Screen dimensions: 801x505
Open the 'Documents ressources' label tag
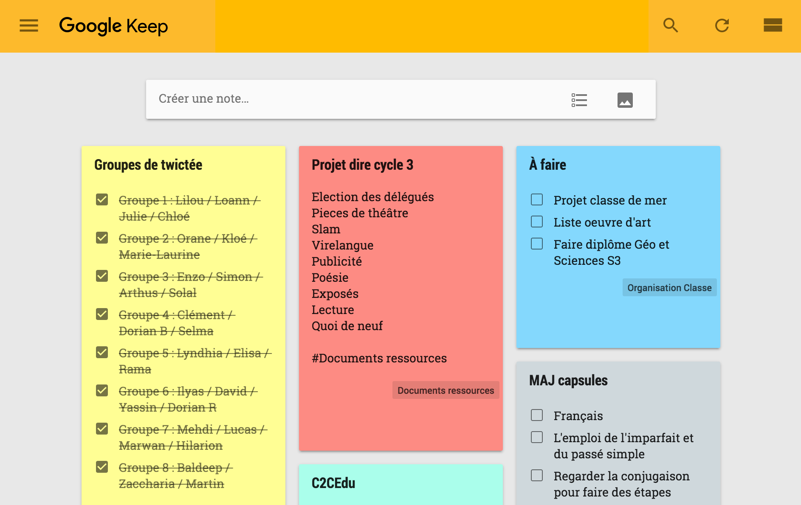[446, 390]
